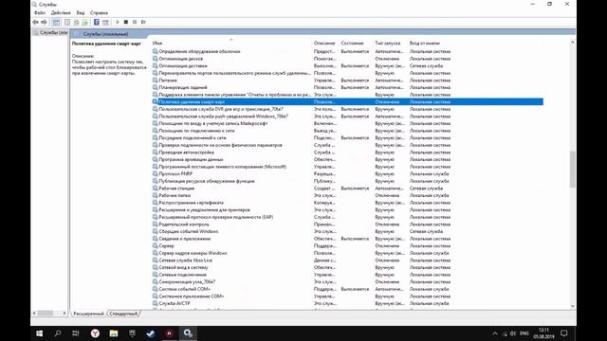Select the highlighted Политика удаления смарт-карт row

coord(347,101)
